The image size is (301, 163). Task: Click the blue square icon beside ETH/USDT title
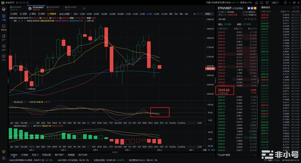point(252,8)
